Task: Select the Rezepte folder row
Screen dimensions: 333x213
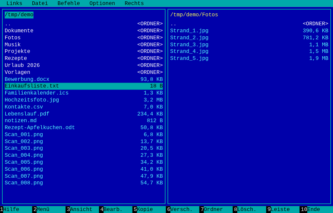Action: point(84,58)
